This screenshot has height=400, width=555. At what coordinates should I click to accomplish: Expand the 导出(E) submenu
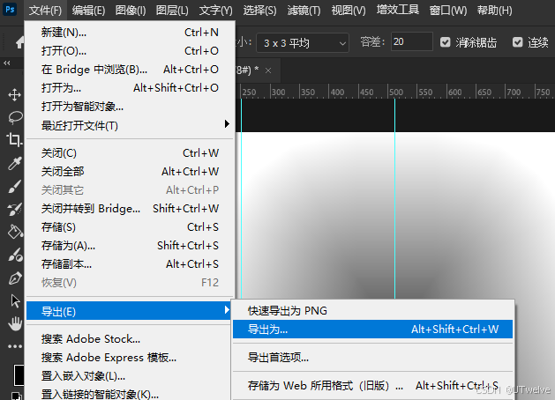point(129,311)
